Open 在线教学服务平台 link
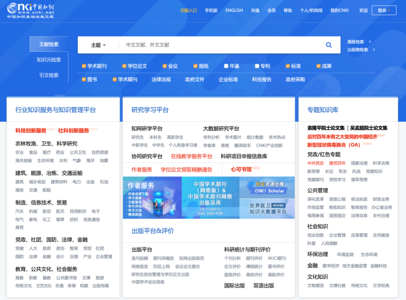 [192, 156]
